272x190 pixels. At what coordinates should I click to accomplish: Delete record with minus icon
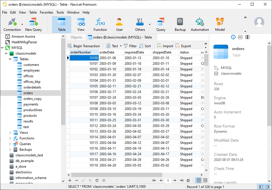tap(77, 180)
